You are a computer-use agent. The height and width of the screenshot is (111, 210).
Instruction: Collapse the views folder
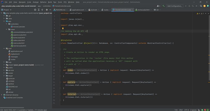tap(6, 29)
